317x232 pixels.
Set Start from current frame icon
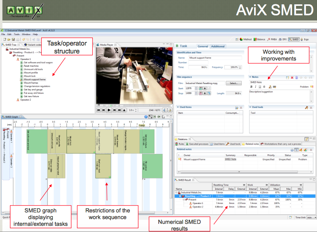pyautogui.click(x=201, y=88)
